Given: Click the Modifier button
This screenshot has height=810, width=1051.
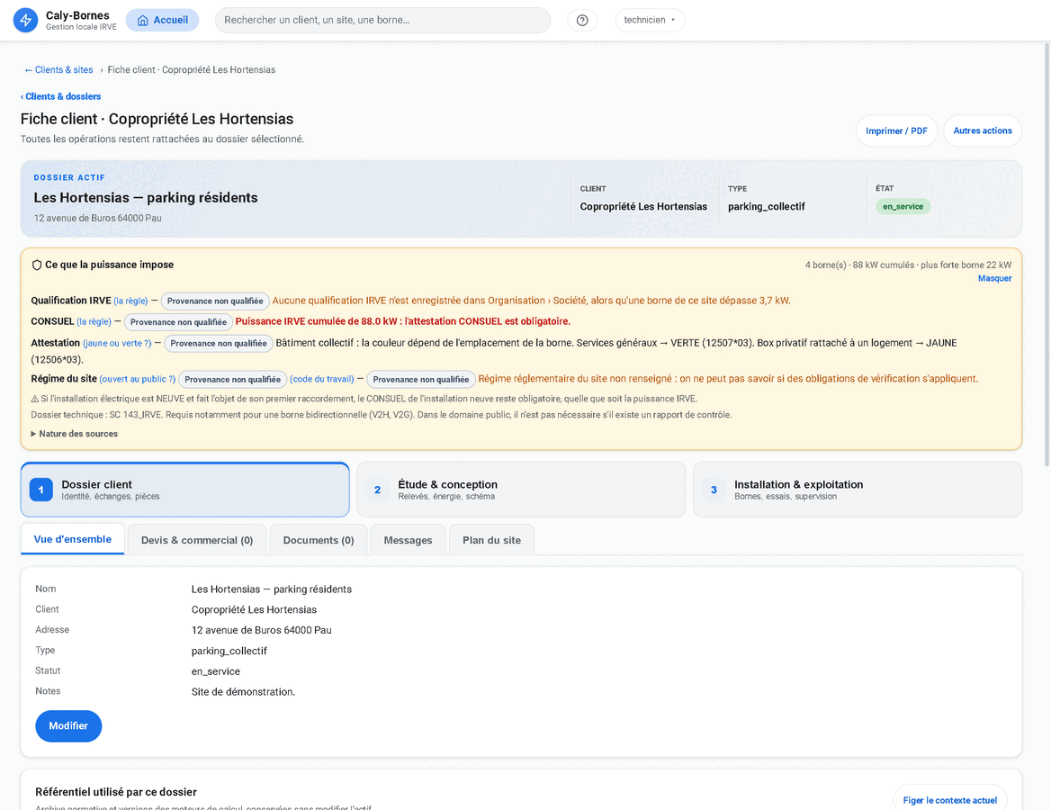Looking at the screenshot, I should click(x=68, y=726).
